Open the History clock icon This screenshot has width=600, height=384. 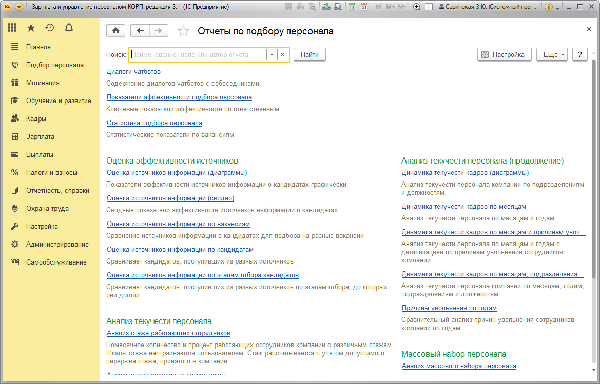(50, 28)
